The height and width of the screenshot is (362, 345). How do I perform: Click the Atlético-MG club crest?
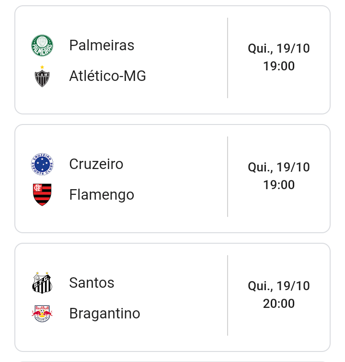pos(42,77)
